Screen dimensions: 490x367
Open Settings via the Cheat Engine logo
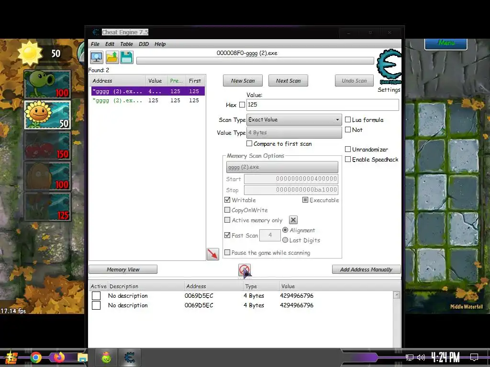click(x=389, y=67)
